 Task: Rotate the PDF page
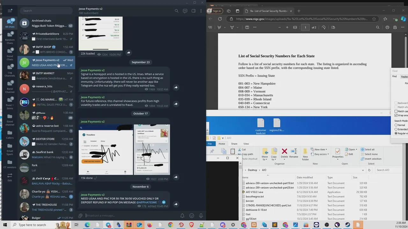(x=324, y=27)
